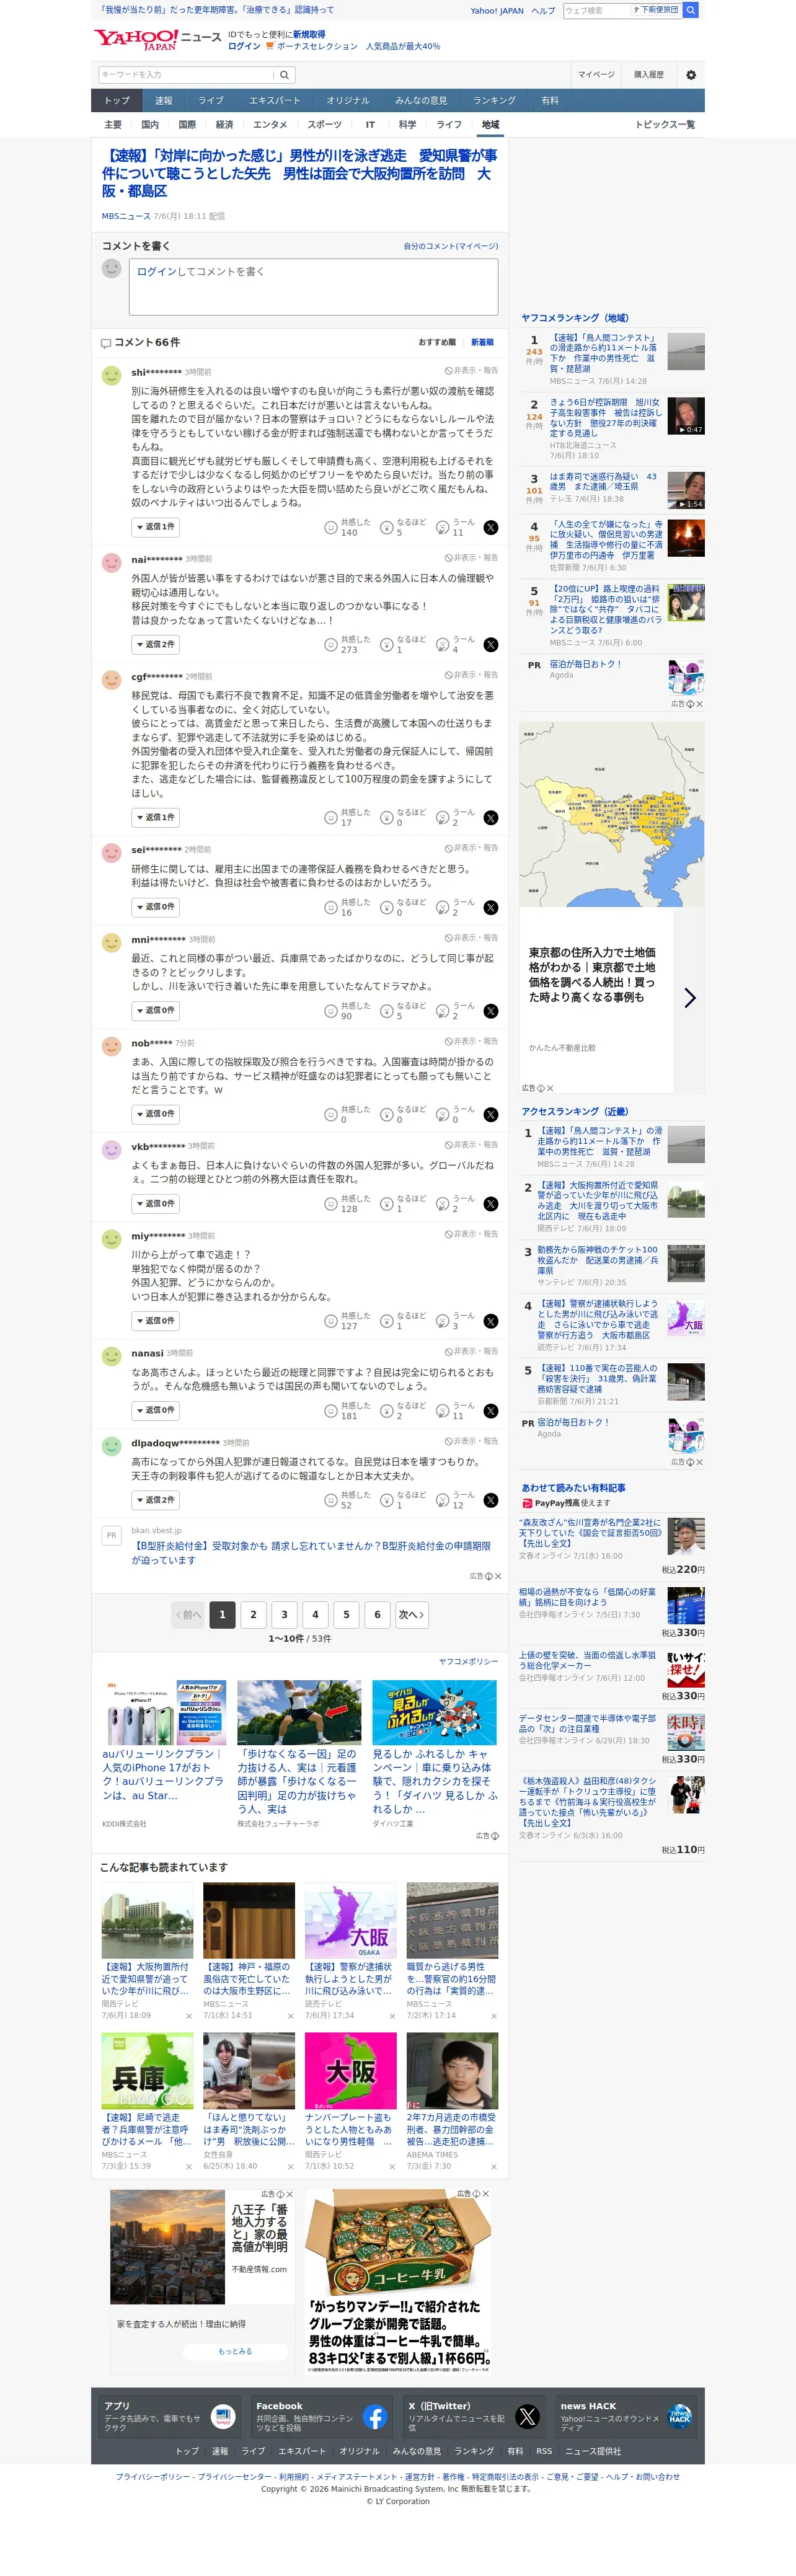Screen dimensions: 796x2576
Task: Toggle なるほど on cgf's comment
Action: [404, 818]
